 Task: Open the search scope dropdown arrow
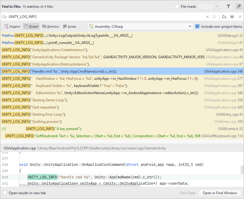click(190, 26)
